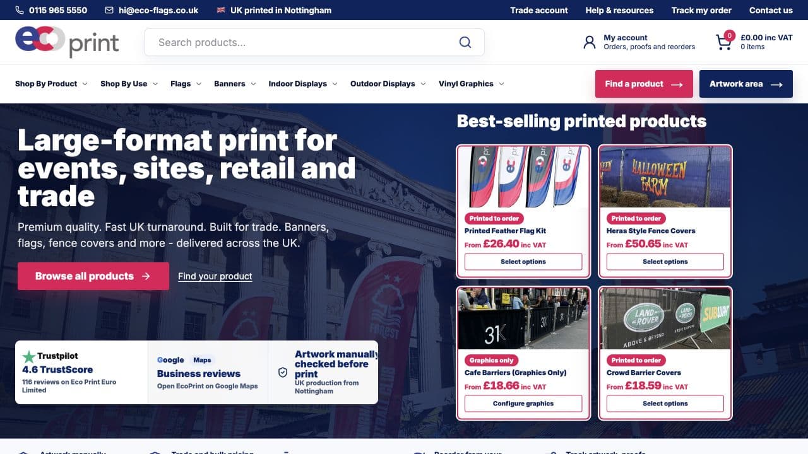Click the Trustpilot star icon
This screenshot has height=454, width=808.
[29, 357]
